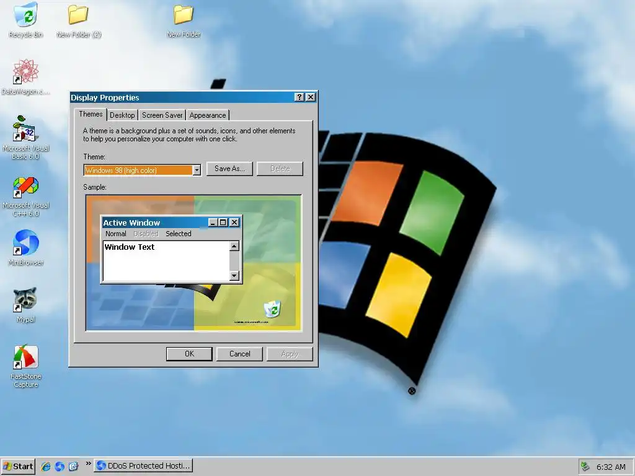Expand quick launch overflow chevron
The image size is (635, 476).
tap(88, 464)
